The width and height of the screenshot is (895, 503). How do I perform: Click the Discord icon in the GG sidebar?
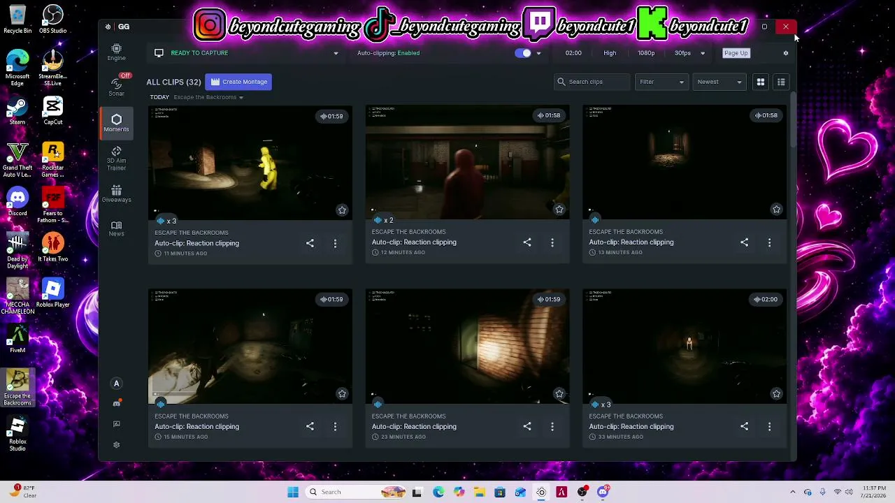click(x=117, y=403)
